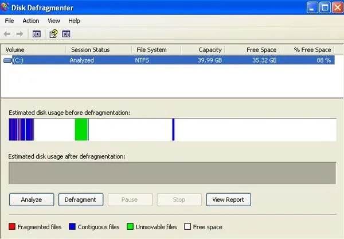Open the View Report button
Image resolution: width=344 pixels, height=239 pixels.
pos(228,199)
